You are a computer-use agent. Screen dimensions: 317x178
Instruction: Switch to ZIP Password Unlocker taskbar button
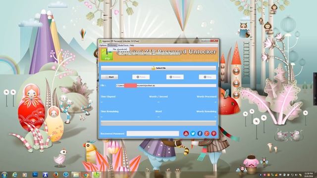tap(97, 175)
